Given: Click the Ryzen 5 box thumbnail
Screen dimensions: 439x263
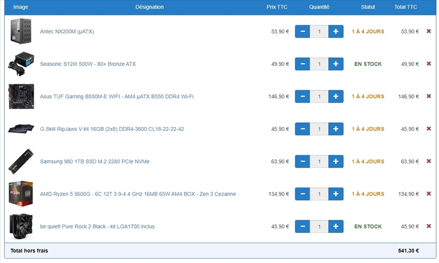Looking at the screenshot, I should [x=21, y=194].
